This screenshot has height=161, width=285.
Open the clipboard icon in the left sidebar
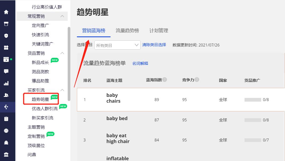[x=6, y=119]
